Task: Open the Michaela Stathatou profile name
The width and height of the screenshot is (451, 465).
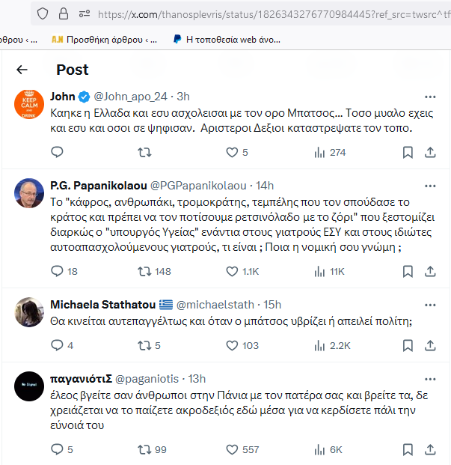Action: 102,305
